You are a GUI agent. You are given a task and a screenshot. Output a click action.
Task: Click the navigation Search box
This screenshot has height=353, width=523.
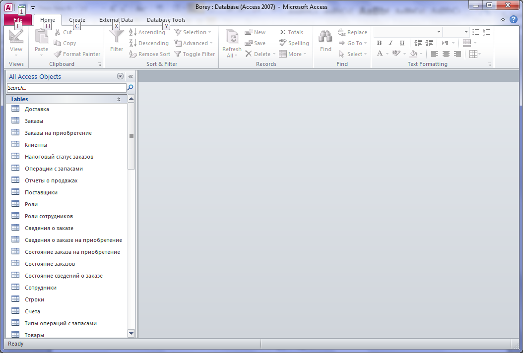66,88
